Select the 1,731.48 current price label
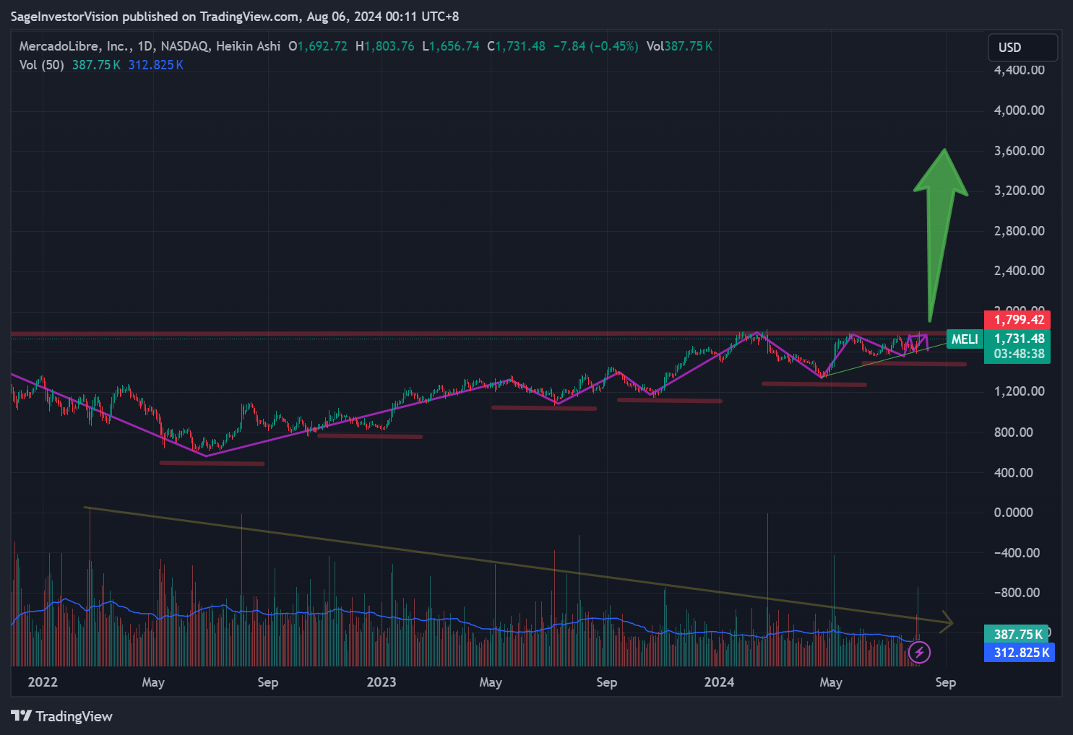The width and height of the screenshot is (1073, 735). coord(1019,339)
